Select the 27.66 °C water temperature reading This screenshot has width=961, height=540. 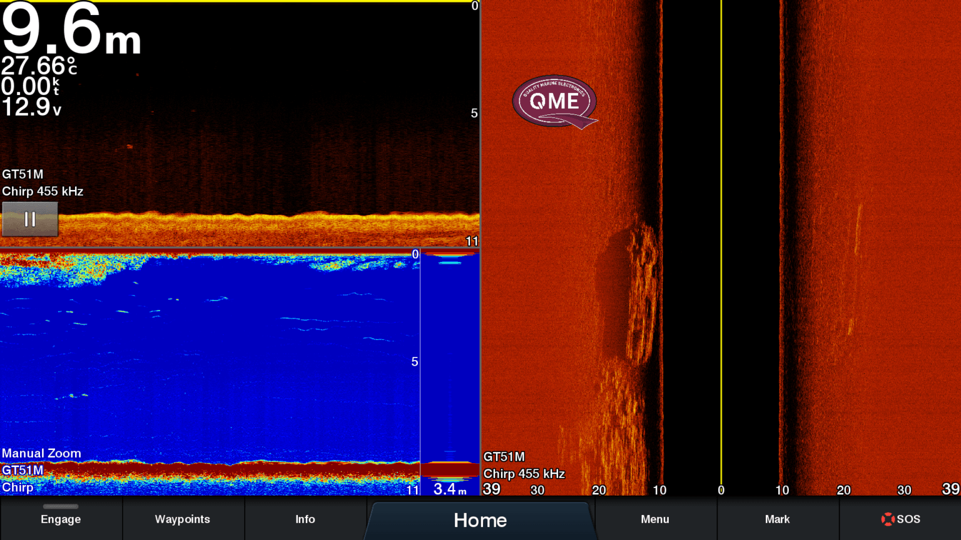point(39,66)
